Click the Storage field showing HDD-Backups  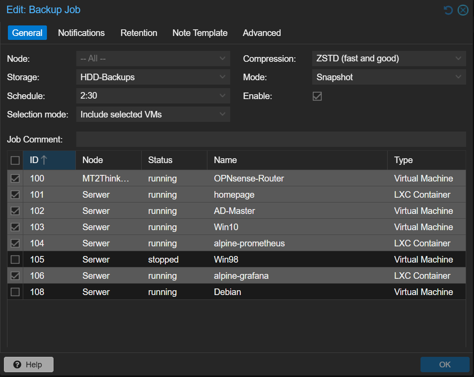153,77
